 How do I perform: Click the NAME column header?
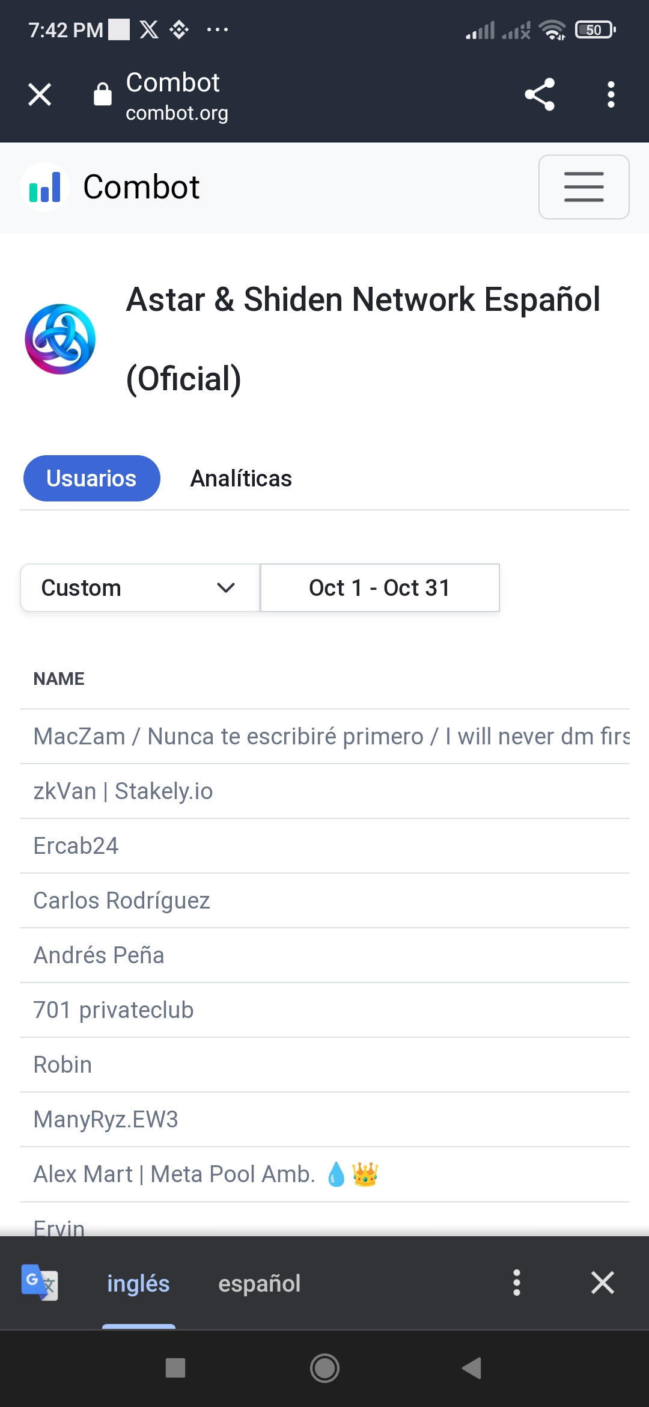(59, 678)
